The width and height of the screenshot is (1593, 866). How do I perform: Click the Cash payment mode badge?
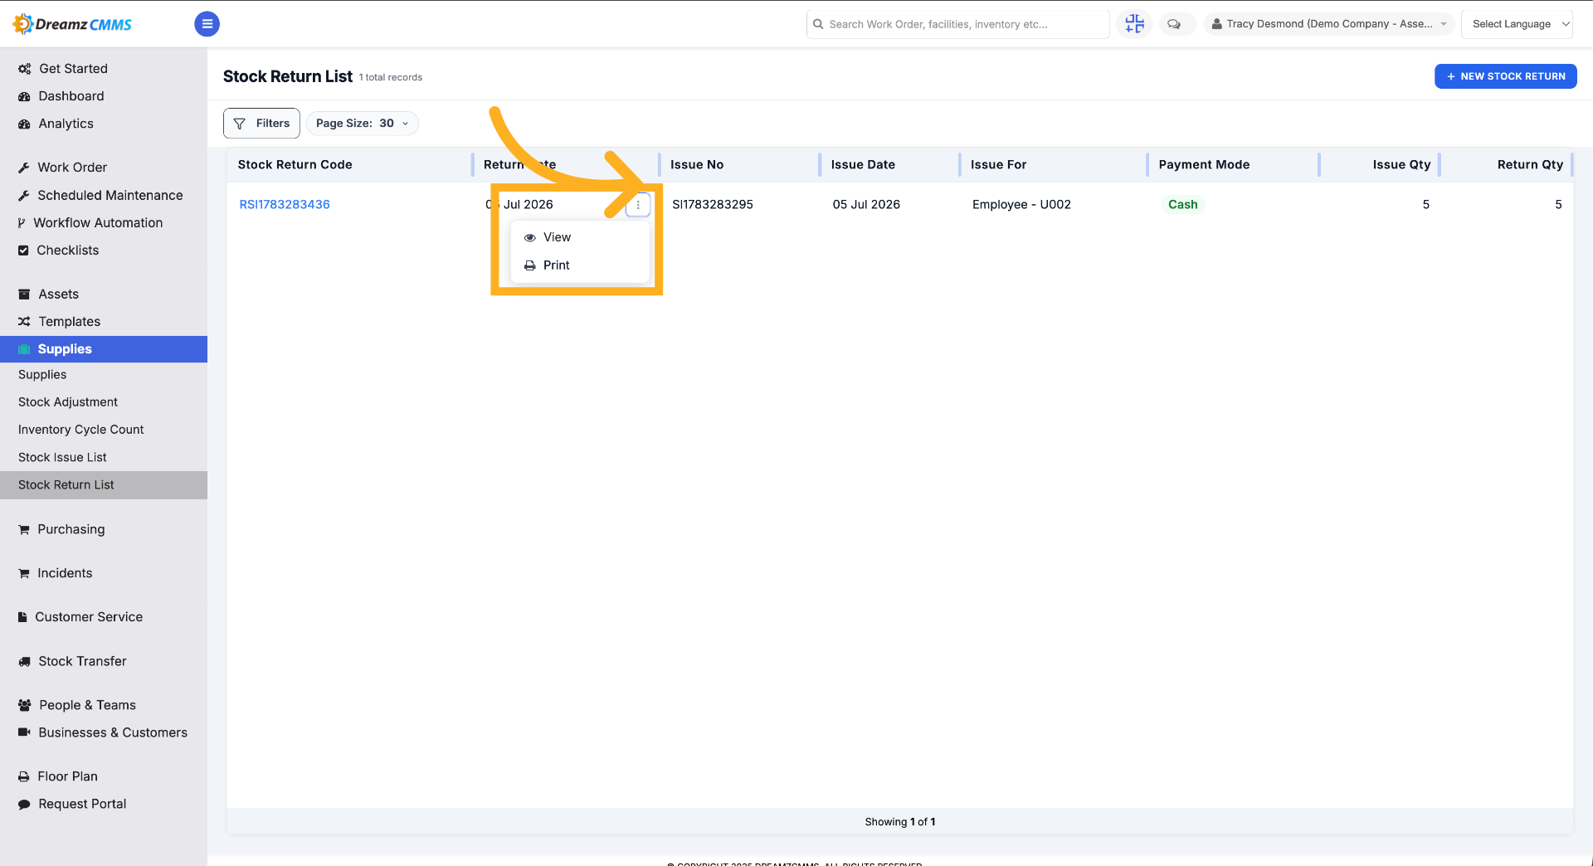(1182, 204)
